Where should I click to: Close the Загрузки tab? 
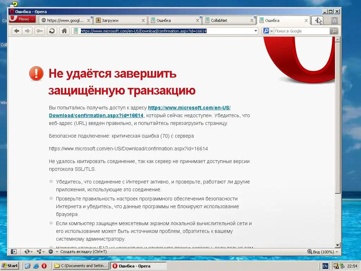click(x=143, y=20)
